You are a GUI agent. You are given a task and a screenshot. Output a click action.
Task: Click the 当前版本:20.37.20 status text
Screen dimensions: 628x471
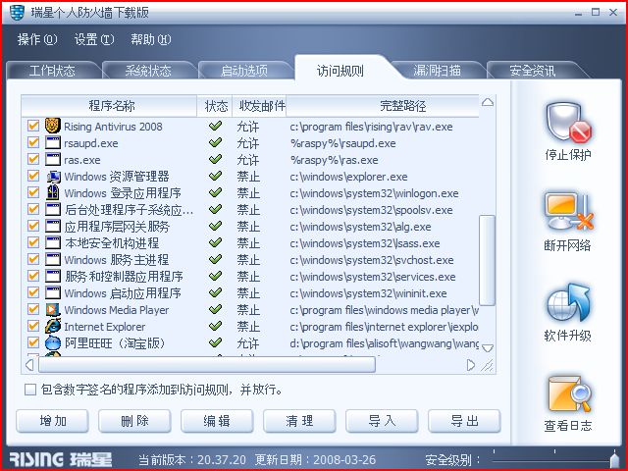(192, 459)
